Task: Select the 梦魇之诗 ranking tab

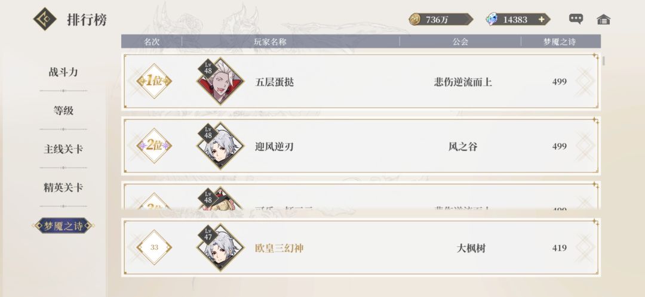Action: coord(63,225)
